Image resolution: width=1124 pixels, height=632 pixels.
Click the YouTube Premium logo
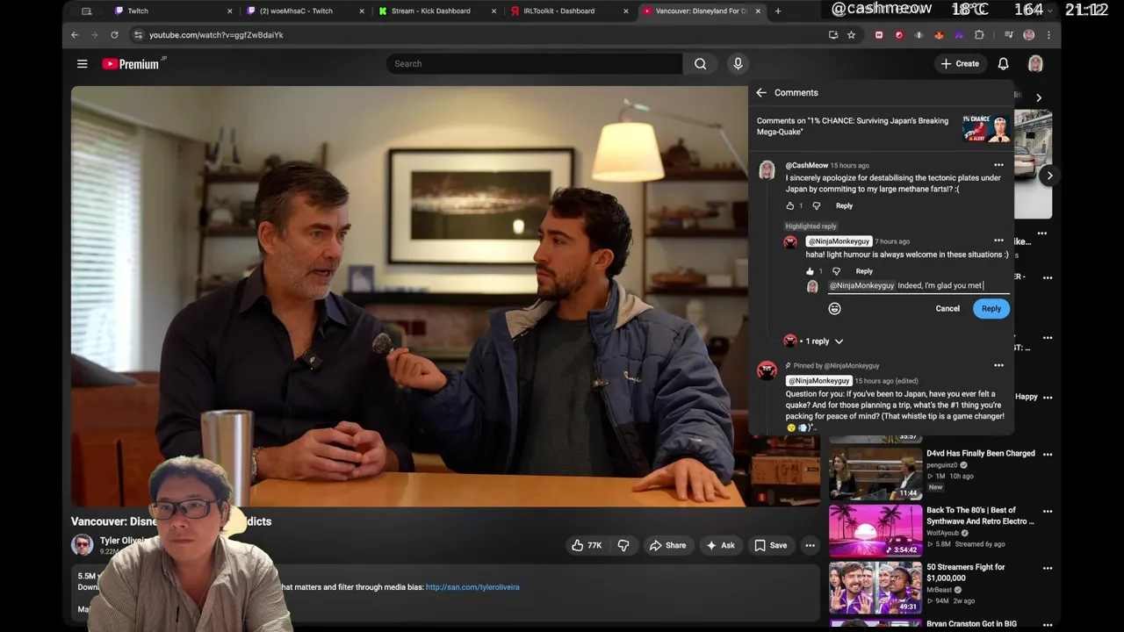(132, 64)
